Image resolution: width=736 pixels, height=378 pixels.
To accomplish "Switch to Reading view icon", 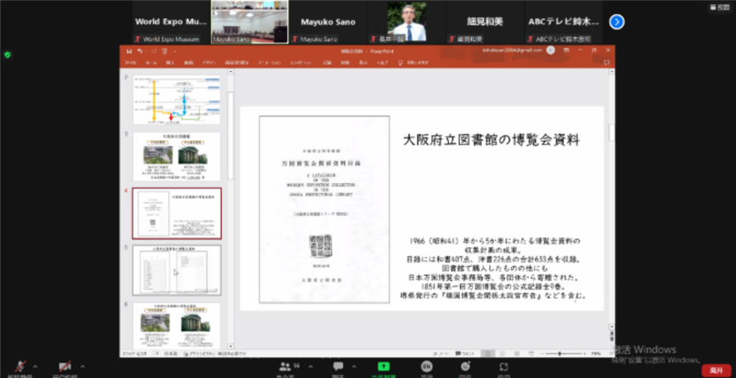I will click(517, 354).
